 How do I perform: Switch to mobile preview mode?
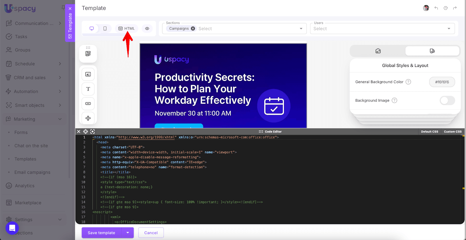coord(105,28)
